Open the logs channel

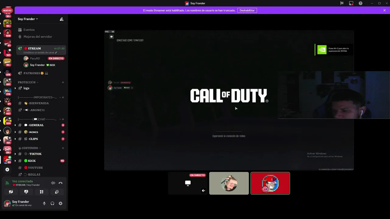(x=41, y=88)
